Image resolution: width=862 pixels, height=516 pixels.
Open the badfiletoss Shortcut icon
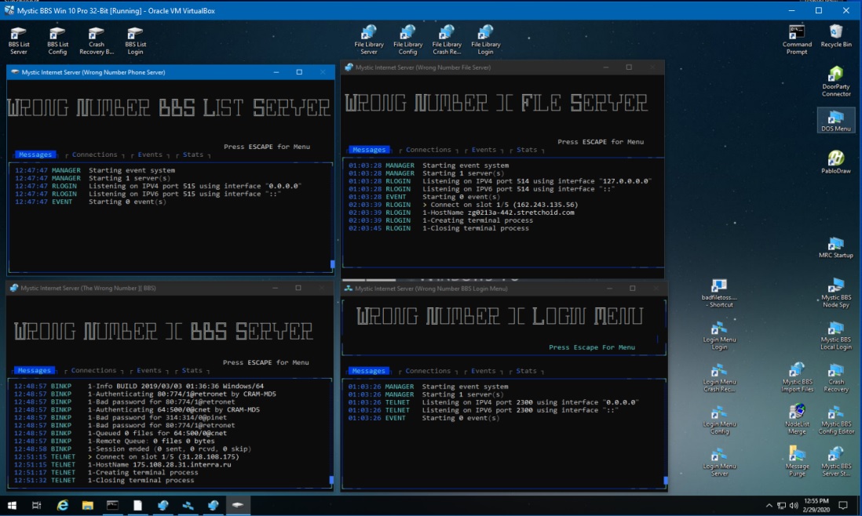(x=719, y=293)
